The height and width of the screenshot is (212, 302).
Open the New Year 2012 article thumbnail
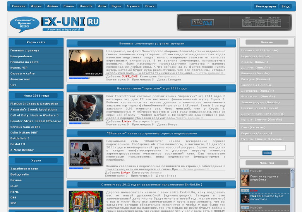[86, 201]
